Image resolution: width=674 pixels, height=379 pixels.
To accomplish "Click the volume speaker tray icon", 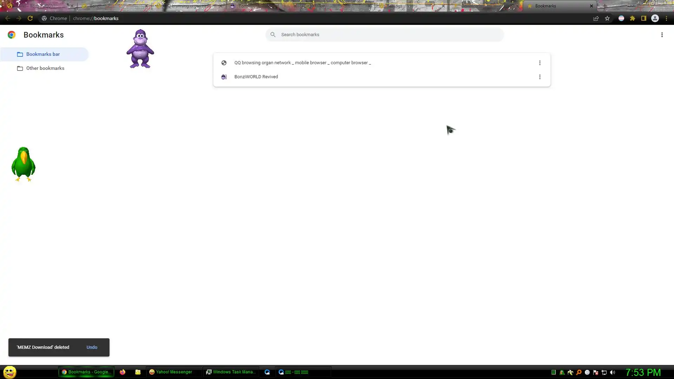I will pyautogui.click(x=613, y=372).
